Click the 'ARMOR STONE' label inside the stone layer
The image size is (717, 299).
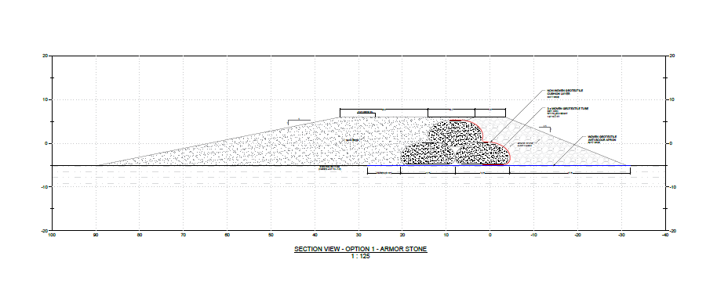tap(526, 145)
